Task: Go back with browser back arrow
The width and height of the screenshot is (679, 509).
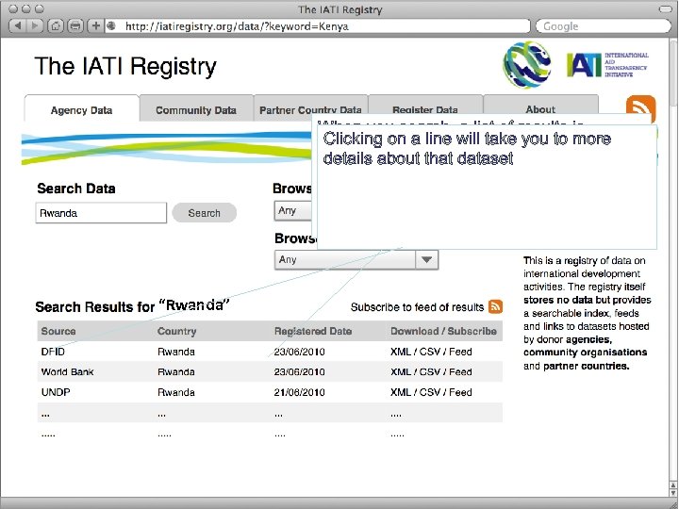Action: click(x=17, y=26)
